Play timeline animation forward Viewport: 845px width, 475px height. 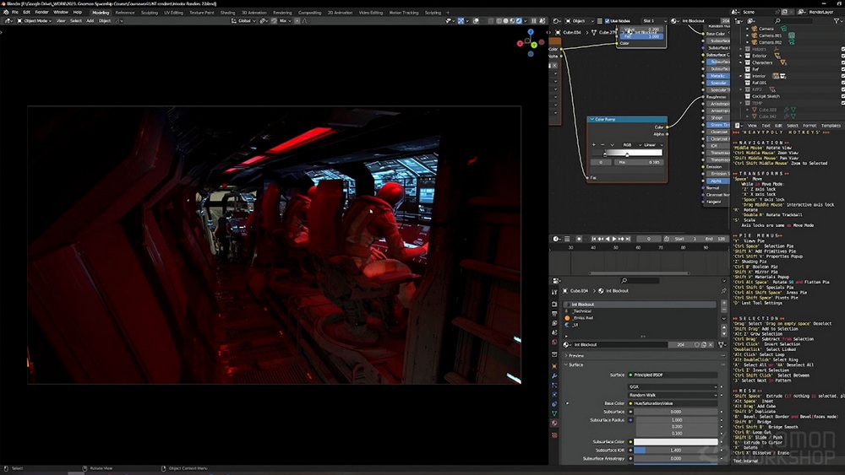pyautogui.click(x=613, y=239)
